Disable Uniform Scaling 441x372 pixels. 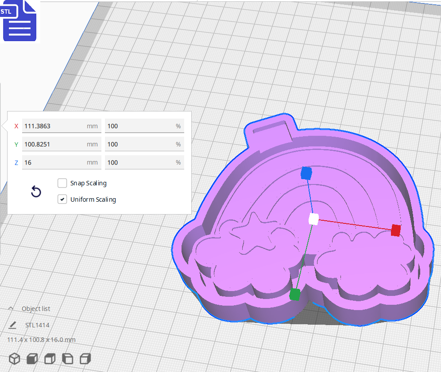pyautogui.click(x=62, y=199)
